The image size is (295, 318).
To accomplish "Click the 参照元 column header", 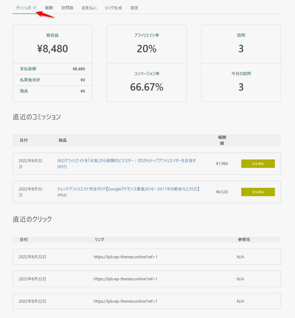I will tap(244, 239).
